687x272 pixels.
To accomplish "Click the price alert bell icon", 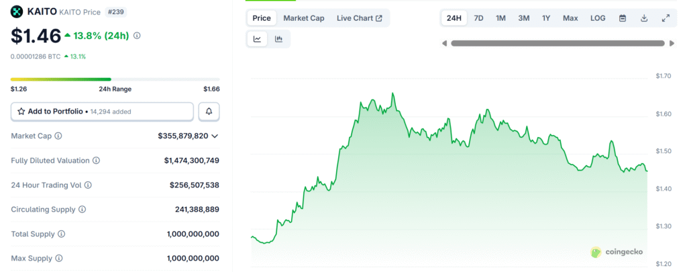I will [x=209, y=111].
